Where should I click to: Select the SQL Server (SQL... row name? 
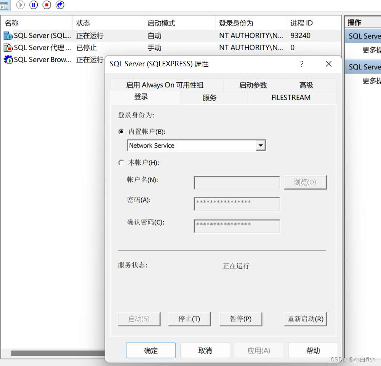coord(43,36)
